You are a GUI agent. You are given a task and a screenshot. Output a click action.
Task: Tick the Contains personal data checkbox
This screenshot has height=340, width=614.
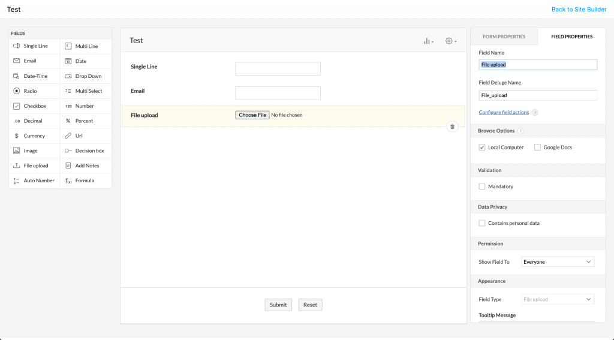coord(482,223)
